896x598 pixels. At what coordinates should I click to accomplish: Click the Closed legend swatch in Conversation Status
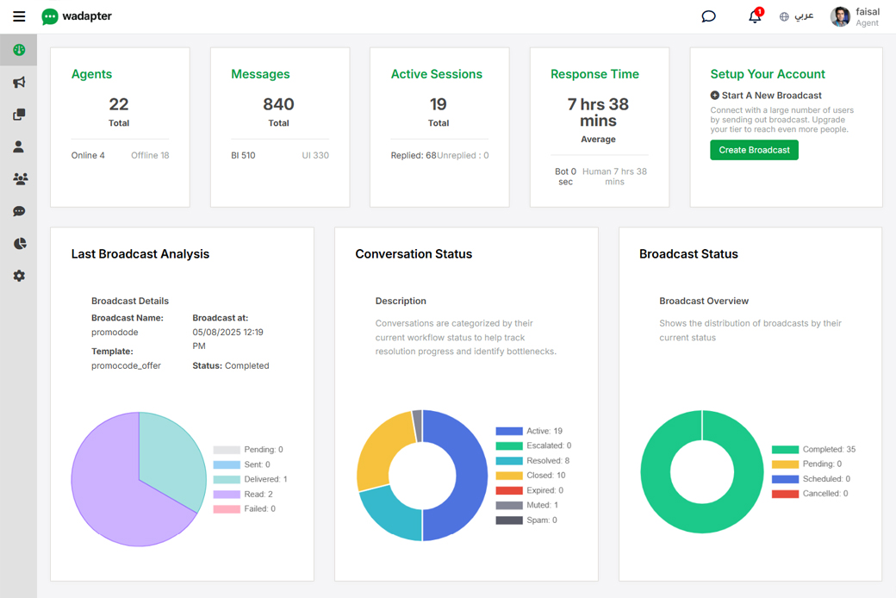click(509, 476)
